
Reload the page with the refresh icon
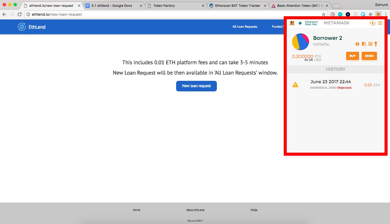(x=19, y=14)
